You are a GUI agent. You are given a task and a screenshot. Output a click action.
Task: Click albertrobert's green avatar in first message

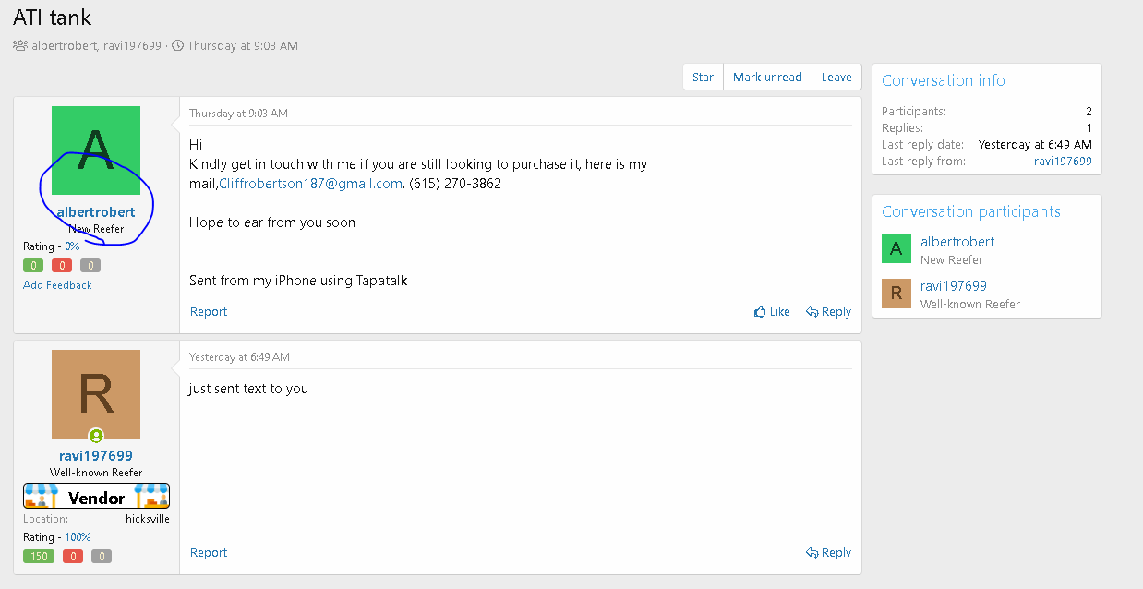coord(96,150)
